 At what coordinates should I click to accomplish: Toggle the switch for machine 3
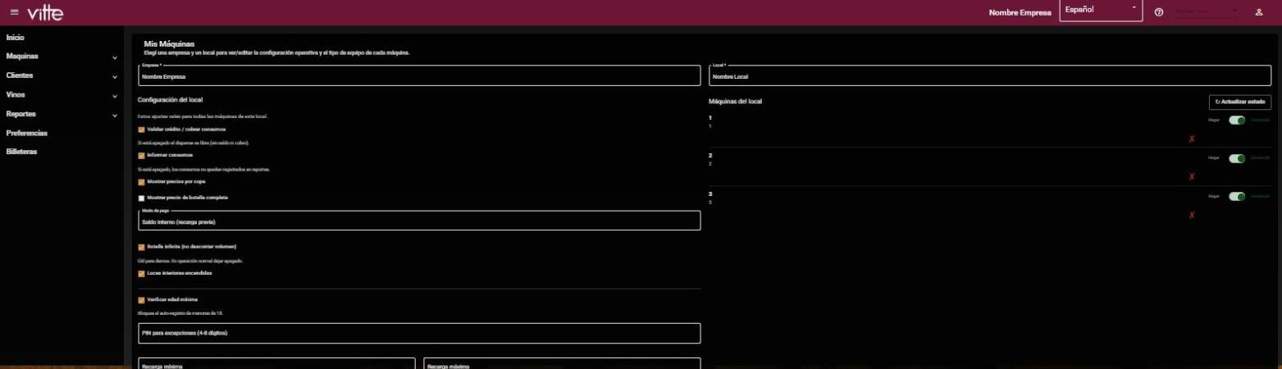click(1237, 196)
